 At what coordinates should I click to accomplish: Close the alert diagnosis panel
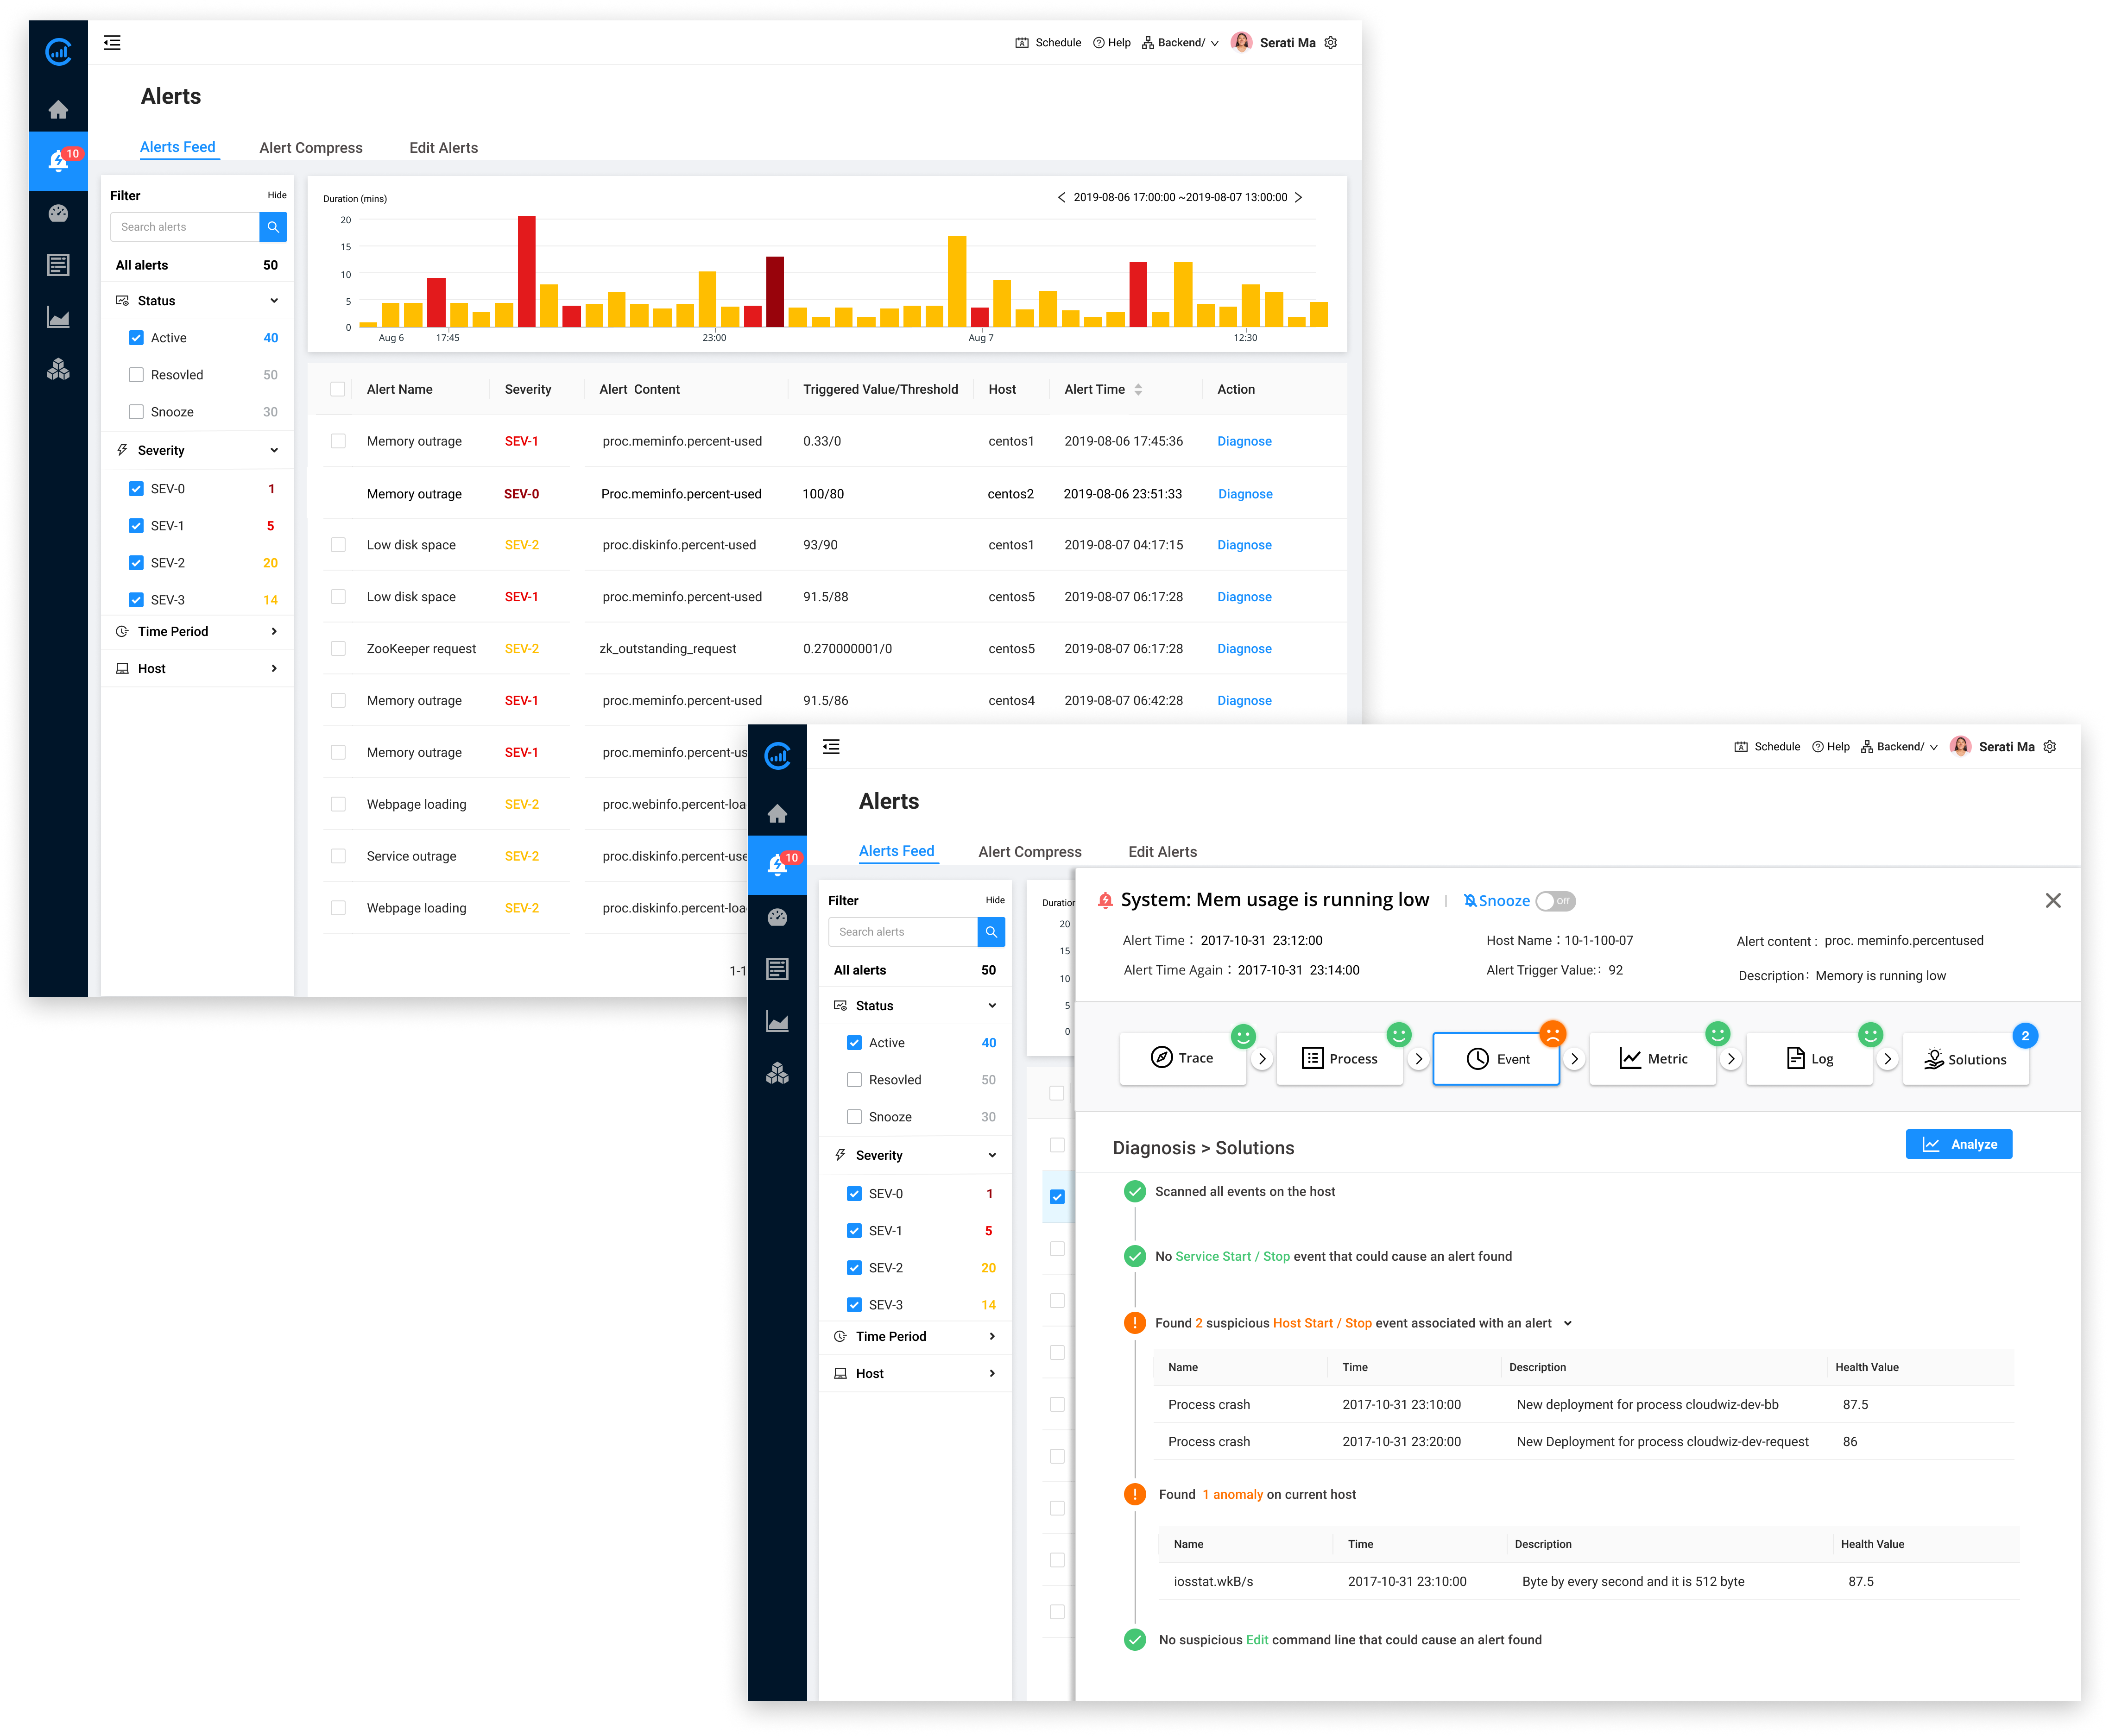point(2053,901)
